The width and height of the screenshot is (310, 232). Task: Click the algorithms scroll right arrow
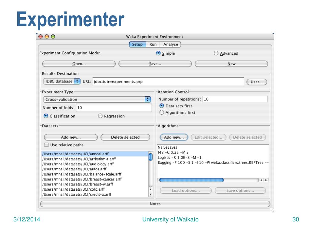pyautogui.click(x=266, y=180)
